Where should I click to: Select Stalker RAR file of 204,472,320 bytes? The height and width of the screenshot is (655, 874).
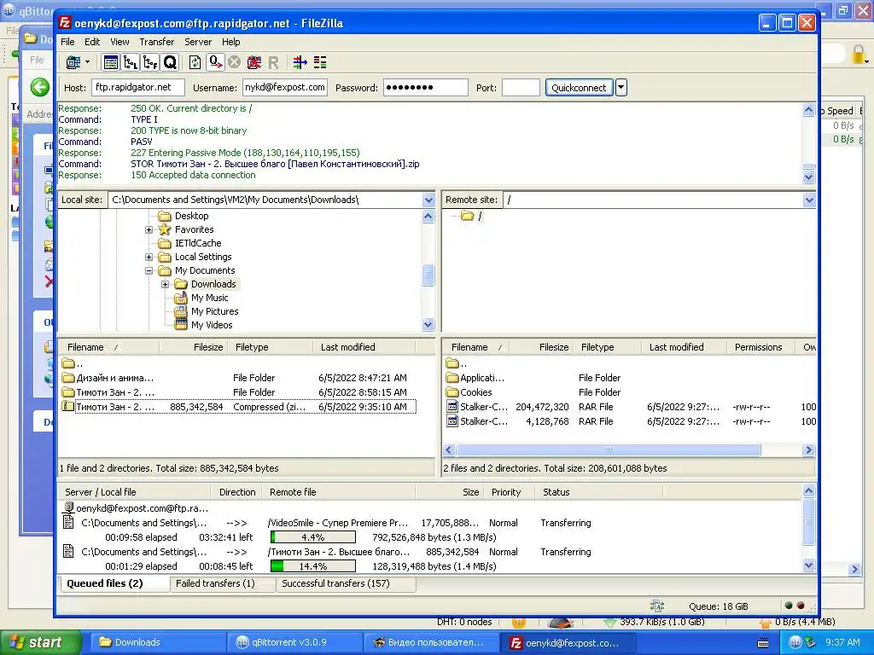(630, 407)
